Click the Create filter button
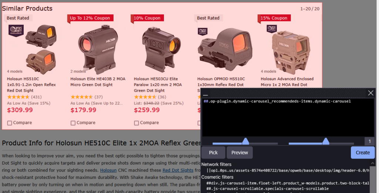The height and width of the screenshot is (193, 379). 363,152
